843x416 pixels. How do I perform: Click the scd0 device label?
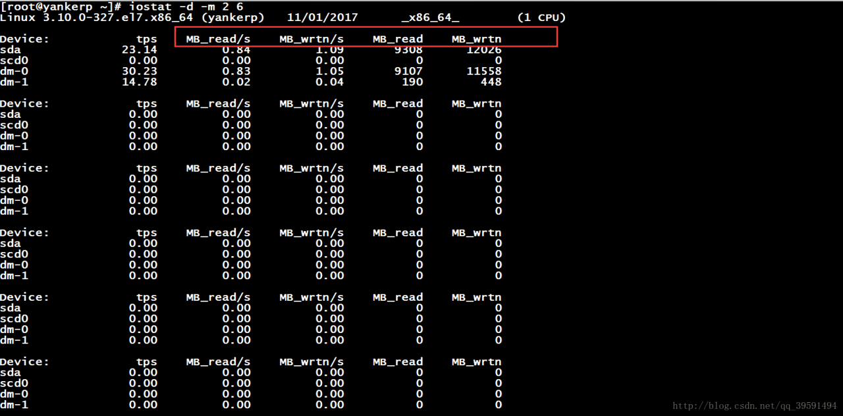pos(13,60)
